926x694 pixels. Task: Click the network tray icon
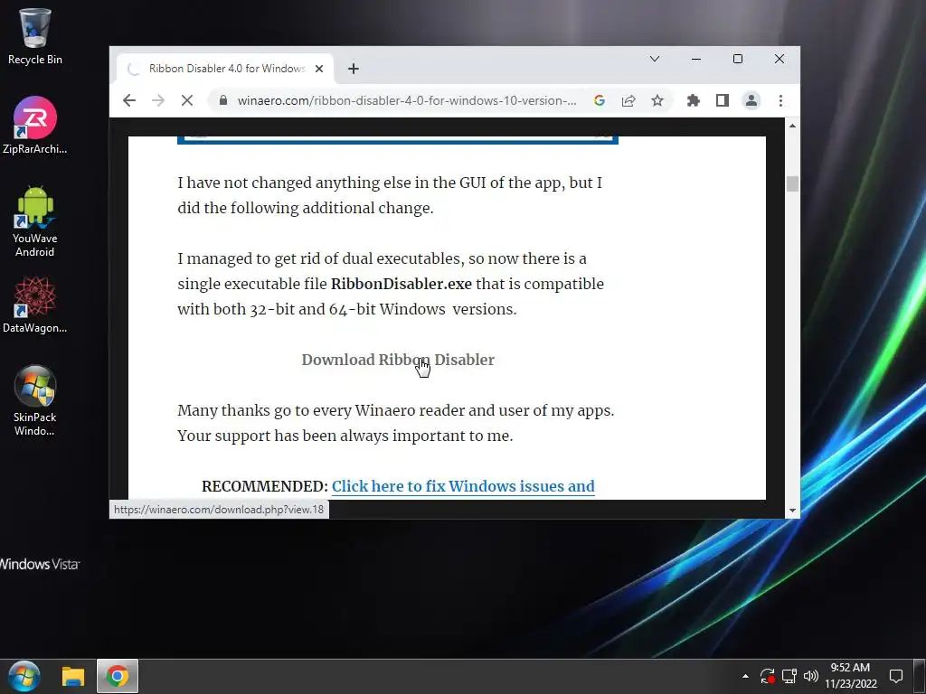pos(789,676)
